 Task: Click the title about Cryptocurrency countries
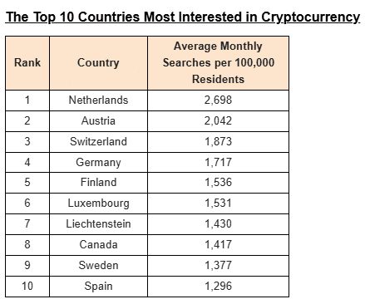click(183, 17)
